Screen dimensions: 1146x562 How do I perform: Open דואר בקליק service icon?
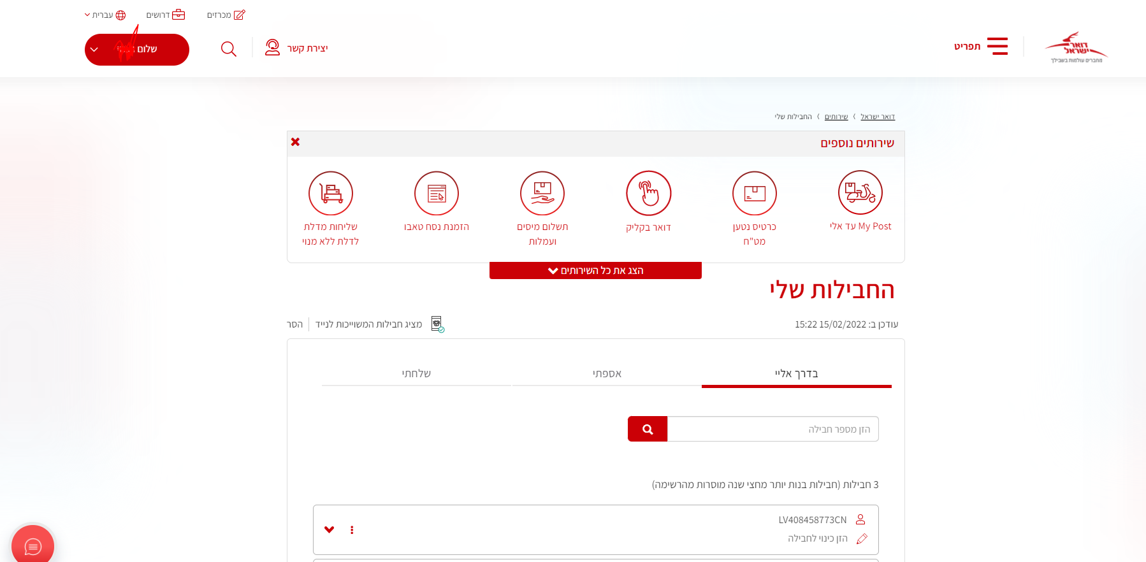649,193
